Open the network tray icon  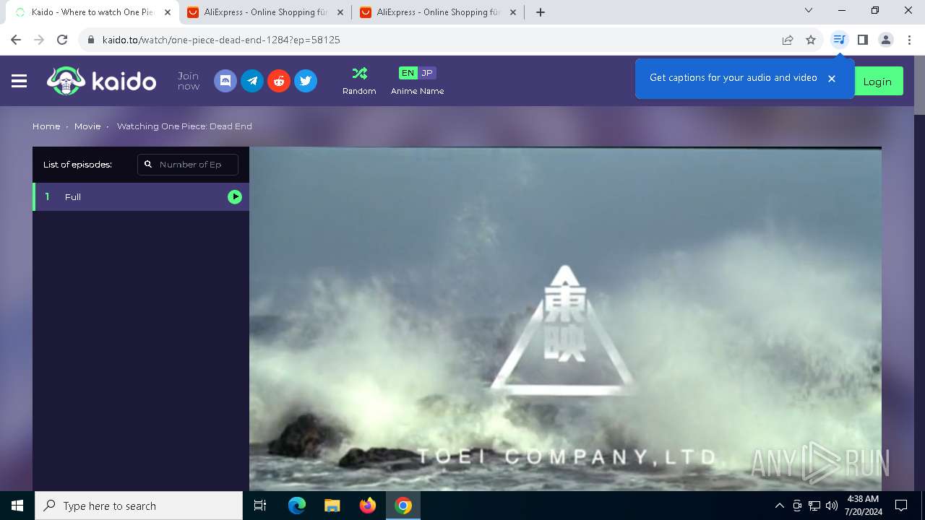[x=814, y=506]
